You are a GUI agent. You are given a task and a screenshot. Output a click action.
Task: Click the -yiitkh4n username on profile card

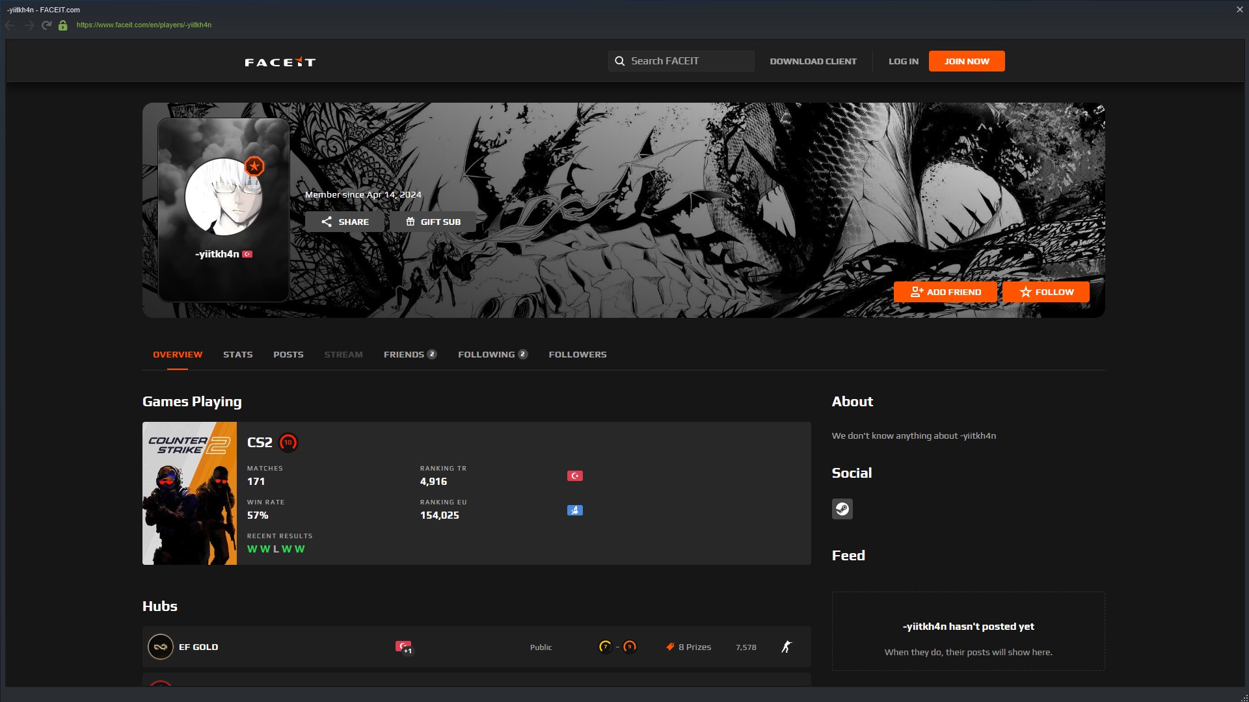[x=217, y=254]
